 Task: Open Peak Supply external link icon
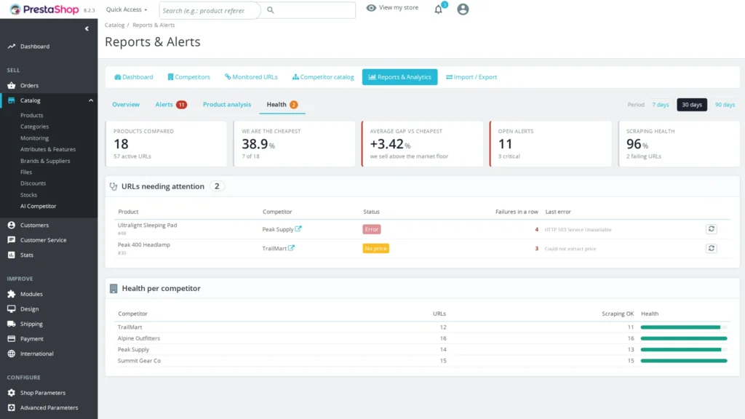298,229
